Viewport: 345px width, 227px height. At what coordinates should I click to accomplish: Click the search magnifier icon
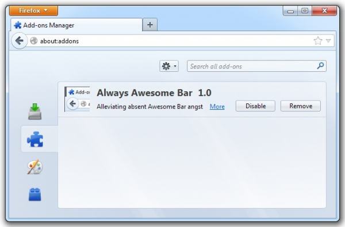(320, 66)
